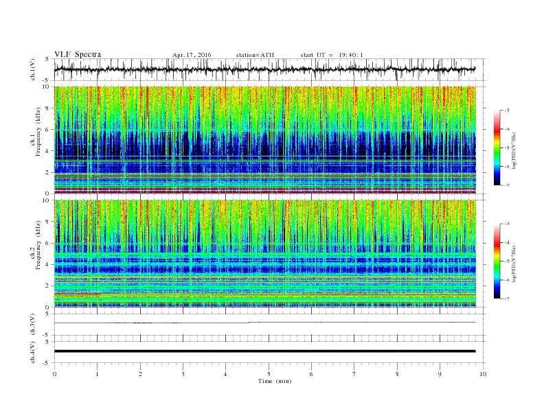Viewport: 544px width, 420px height.
Task: Click inside the ch.1 spectrogram panel
Action: (x=265, y=140)
